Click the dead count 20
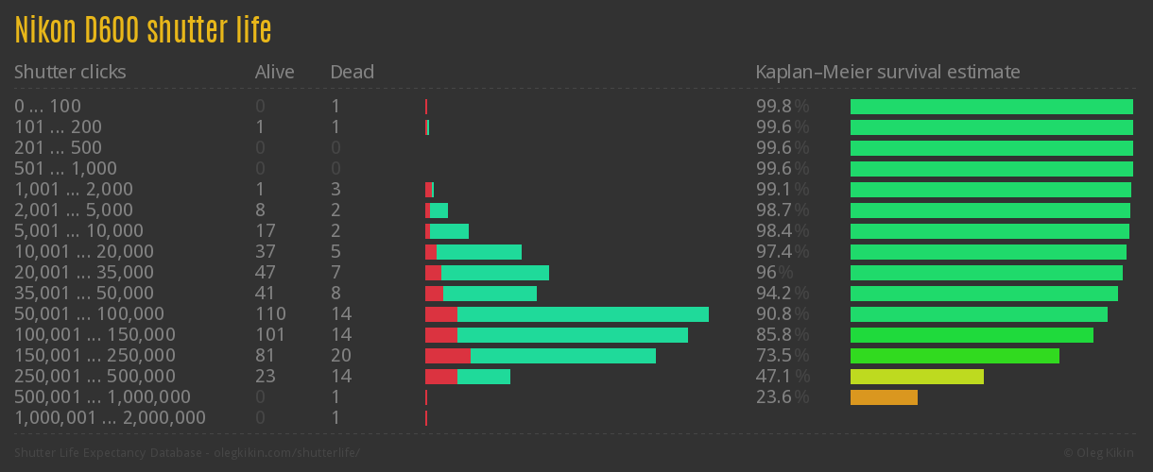Screen dimensions: 1153x472 (x=341, y=356)
